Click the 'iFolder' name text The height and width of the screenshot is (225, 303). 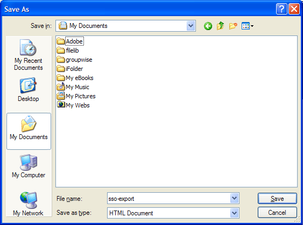click(x=74, y=69)
